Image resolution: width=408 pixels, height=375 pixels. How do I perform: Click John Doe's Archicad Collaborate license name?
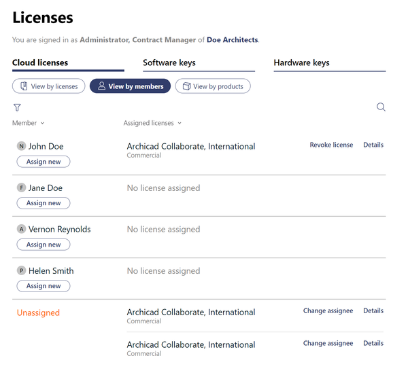coord(191,146)
